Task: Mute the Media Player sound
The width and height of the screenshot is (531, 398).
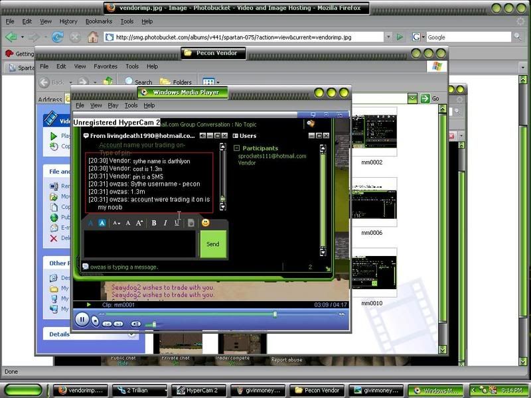Action: coord(136,324)
